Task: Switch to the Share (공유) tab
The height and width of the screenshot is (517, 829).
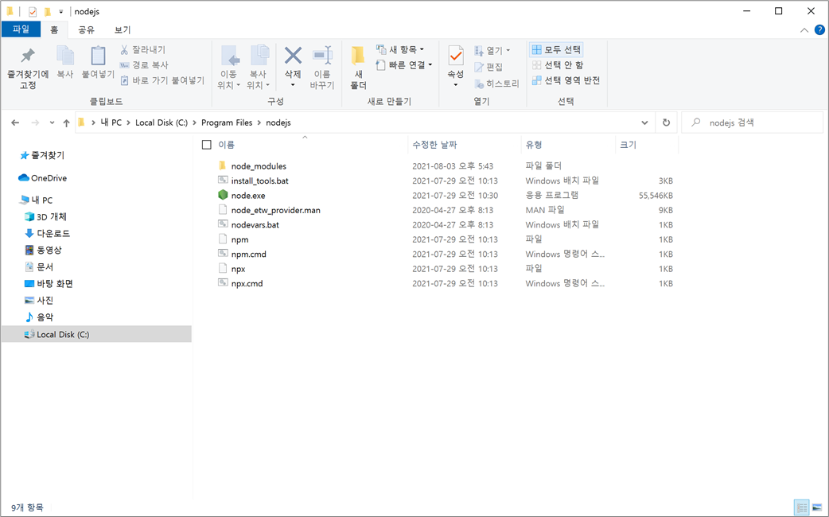Action: [x=86, y=30]
